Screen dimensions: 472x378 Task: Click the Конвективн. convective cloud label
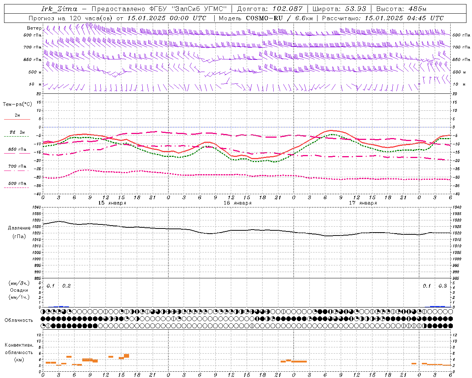point(19,346)
